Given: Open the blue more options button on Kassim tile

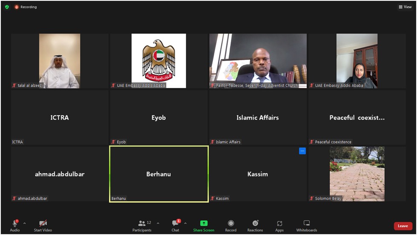Looking at the screenshot, I should 302,151.
